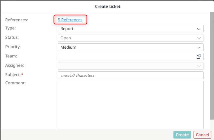Click the Assignee: label

pos(15,65)
